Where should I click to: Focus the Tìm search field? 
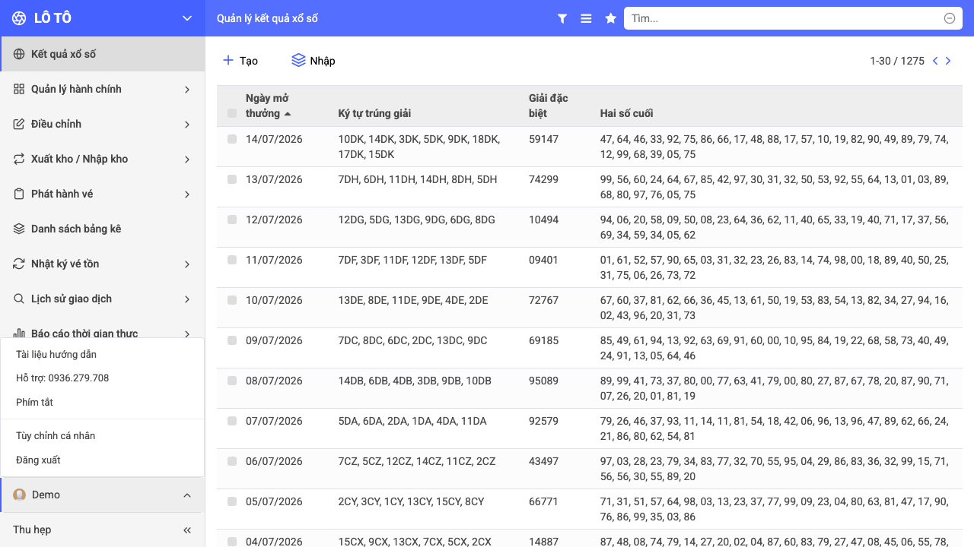785,18
